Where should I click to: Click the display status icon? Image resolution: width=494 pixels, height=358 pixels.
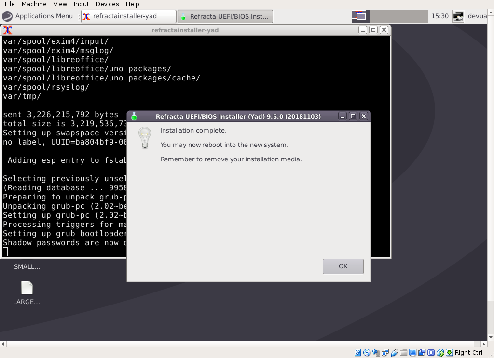coord(413,353)
